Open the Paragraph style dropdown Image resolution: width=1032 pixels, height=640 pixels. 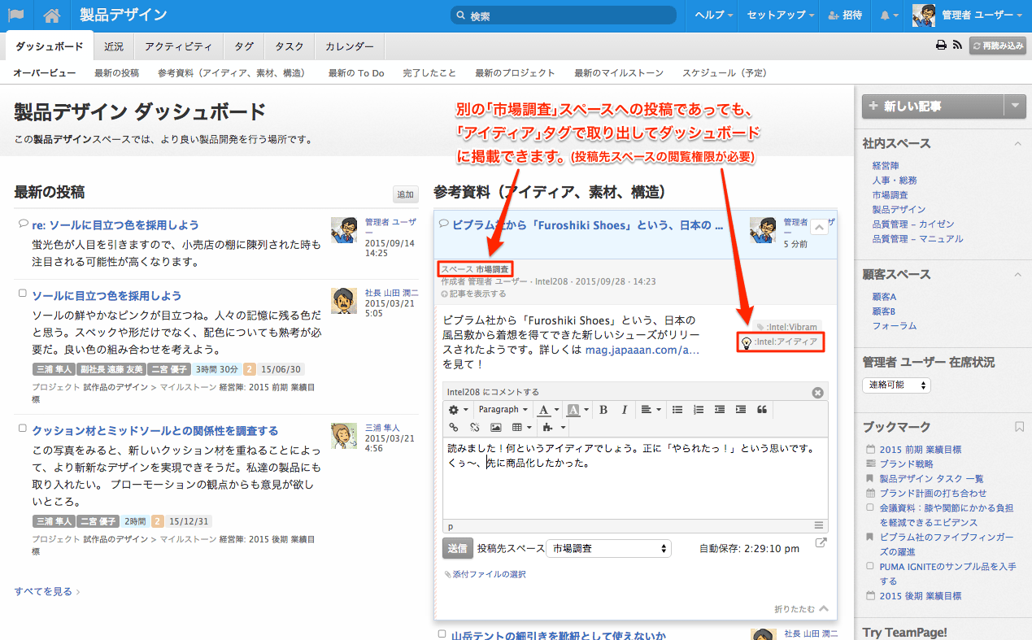pyautogui.click(x=503, y=410)
